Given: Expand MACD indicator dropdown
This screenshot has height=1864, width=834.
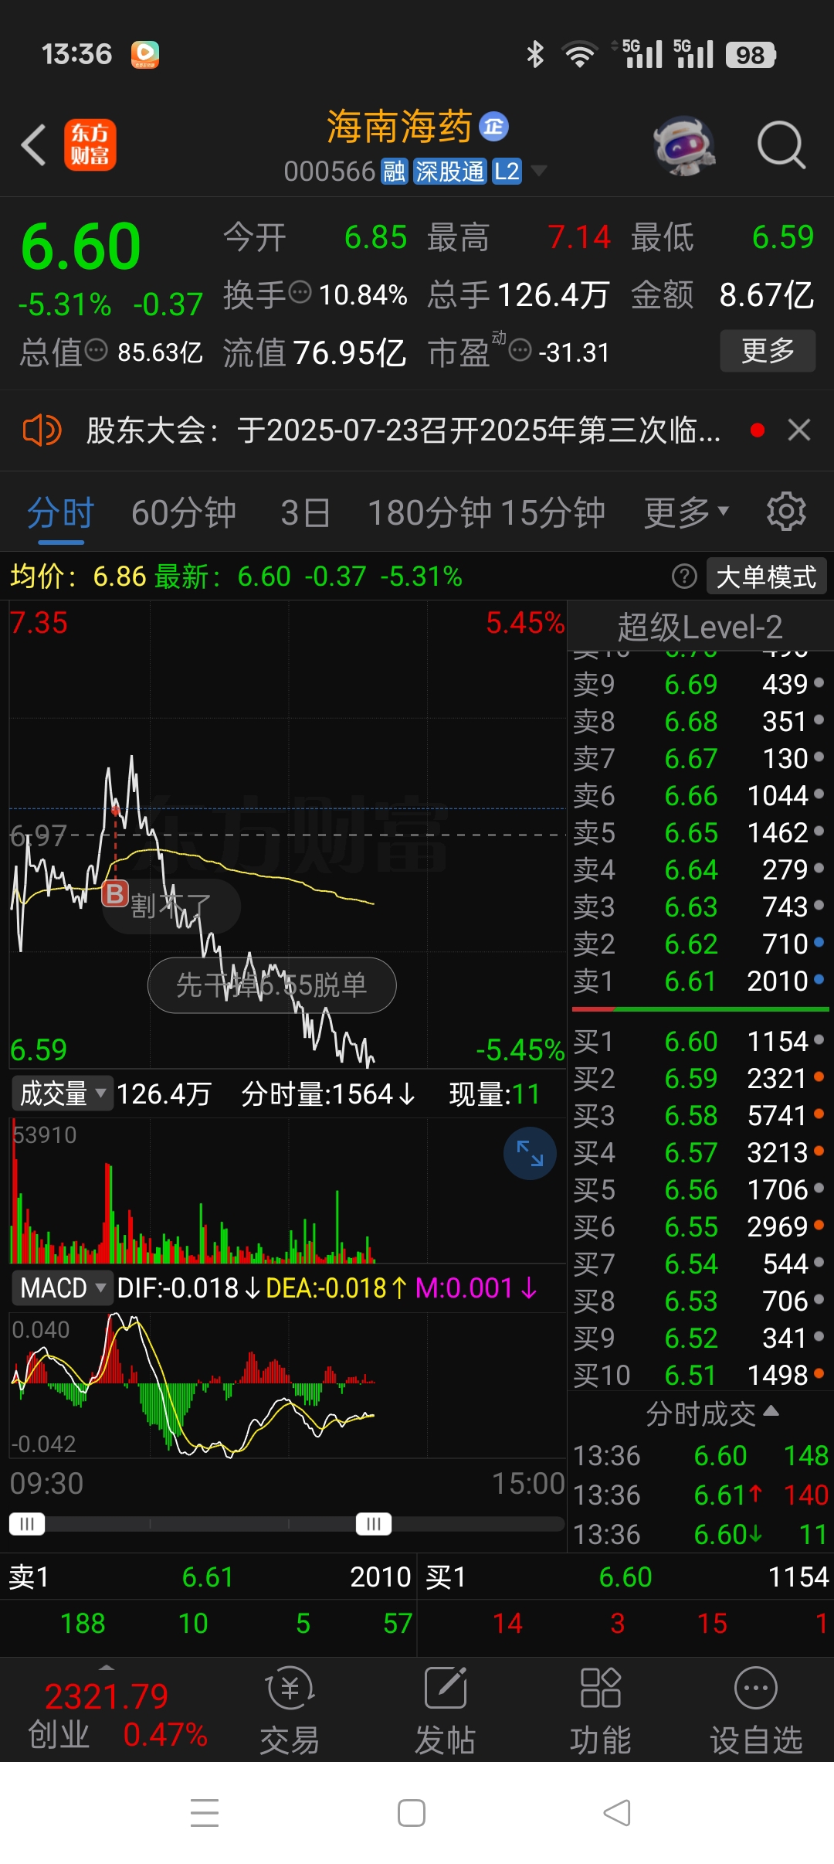Looking at the screenshot, I should [x=62, y=1287].
